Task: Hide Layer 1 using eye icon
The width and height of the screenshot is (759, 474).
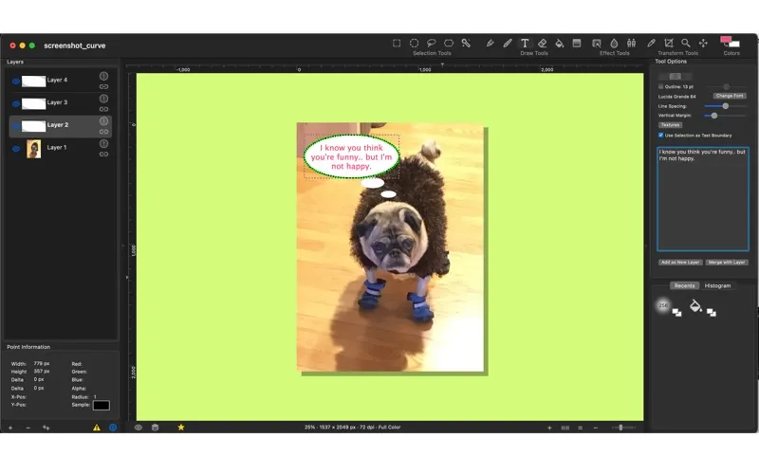Action: click(x=16, y=149)
